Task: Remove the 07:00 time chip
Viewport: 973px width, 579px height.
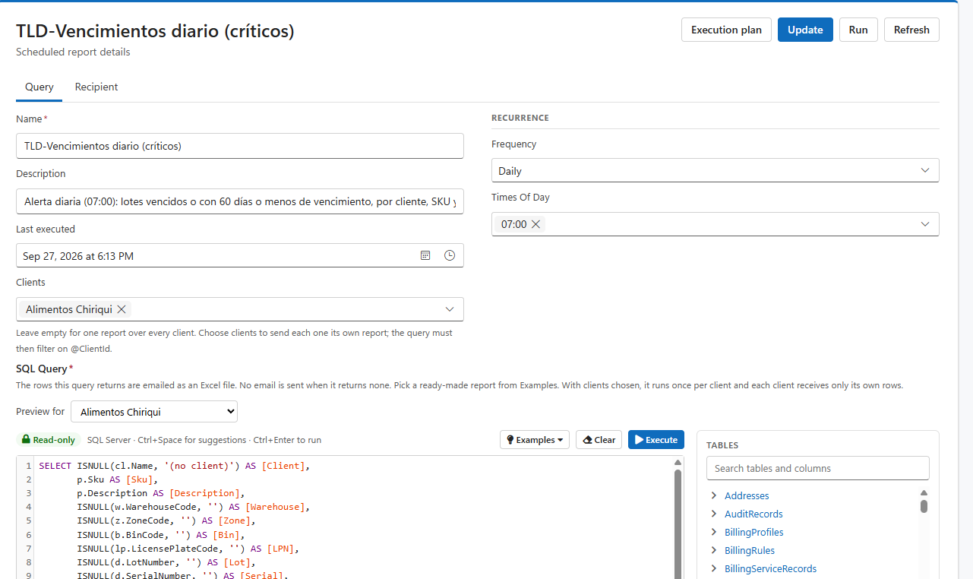Action: click(535, 224)
